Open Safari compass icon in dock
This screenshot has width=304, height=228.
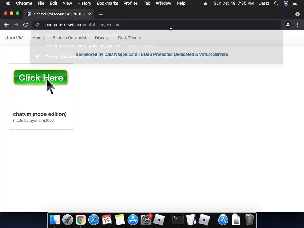(94, 220)
